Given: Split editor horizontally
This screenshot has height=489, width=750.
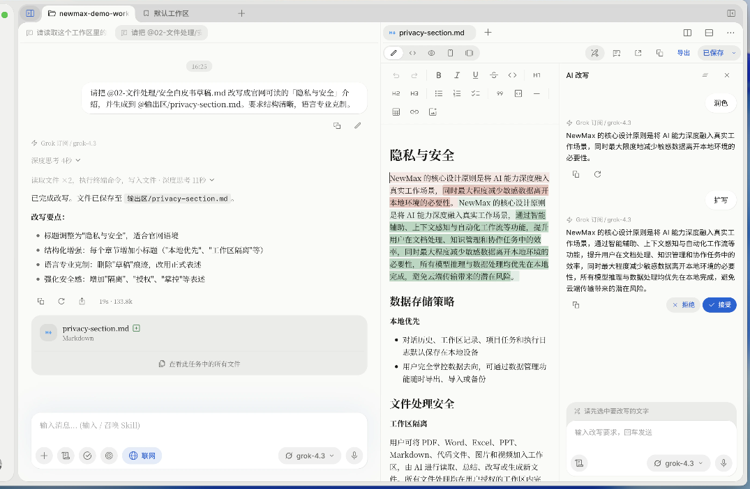Looking at the screenshot, I should (x=709, y=33).
